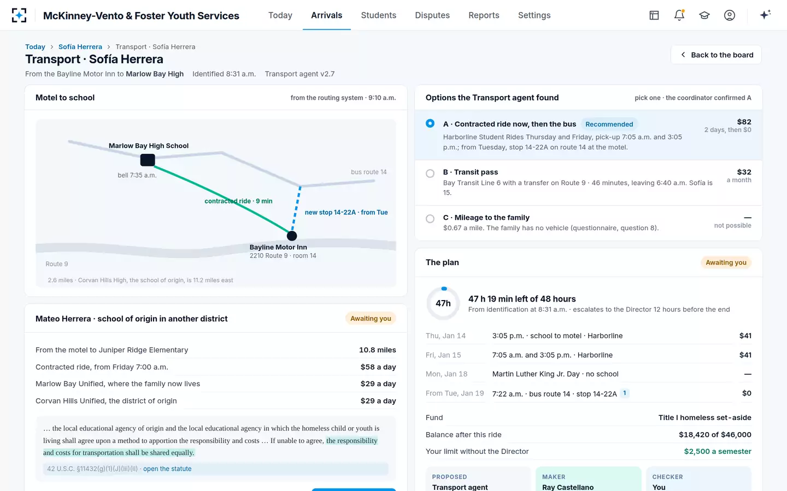Viewport: 787px width, 491px height.
Task: Click the 10.8 miles distance value
Action: point(378,350)
